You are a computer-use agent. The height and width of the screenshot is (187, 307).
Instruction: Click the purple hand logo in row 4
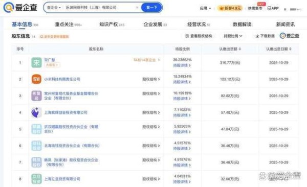point(36,112)
